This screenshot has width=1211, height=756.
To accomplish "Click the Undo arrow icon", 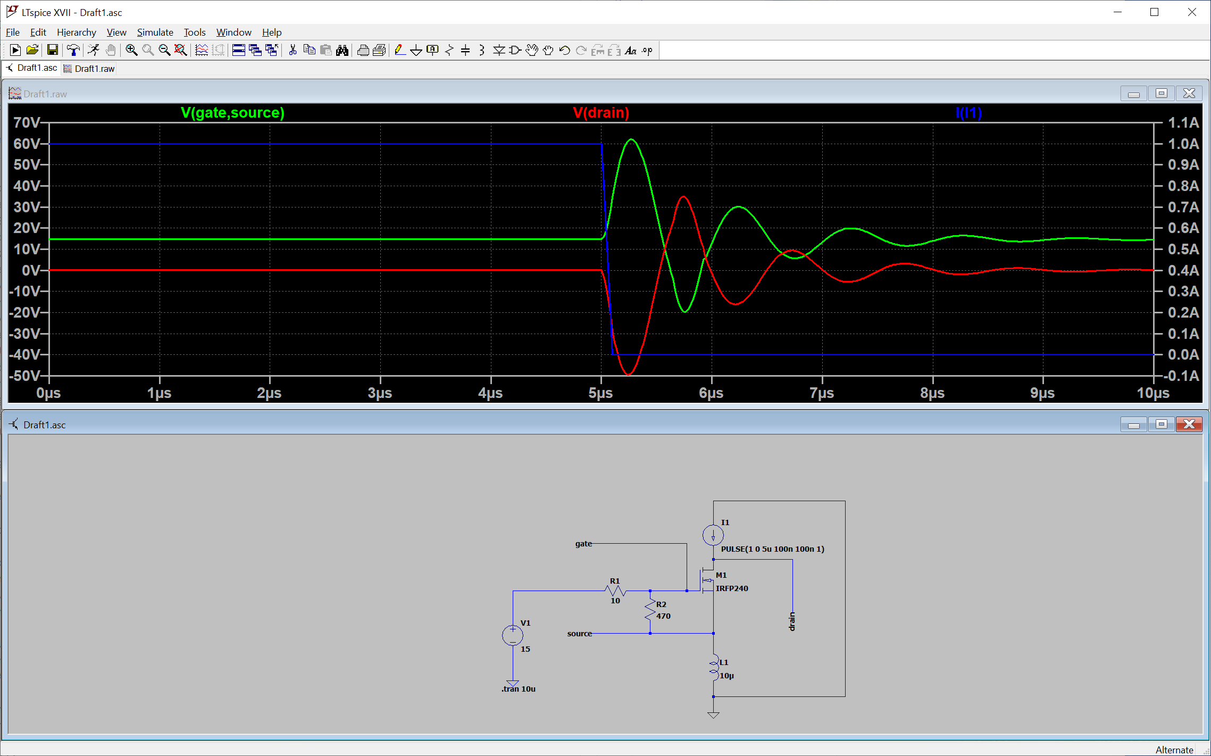I will click(x=565, y=51).
